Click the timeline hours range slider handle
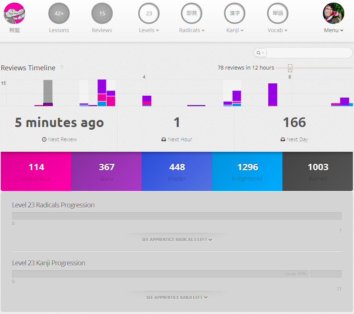Screen dimensions: 354x314 (x=290, y=68)
